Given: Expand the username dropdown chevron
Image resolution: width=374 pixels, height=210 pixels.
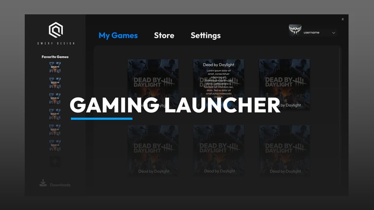Looking at the screenshot, I should click(x=334, y=33).
